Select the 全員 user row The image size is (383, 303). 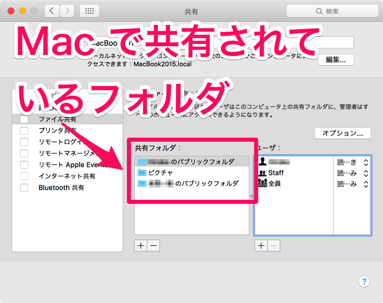[x=313, y=184]
